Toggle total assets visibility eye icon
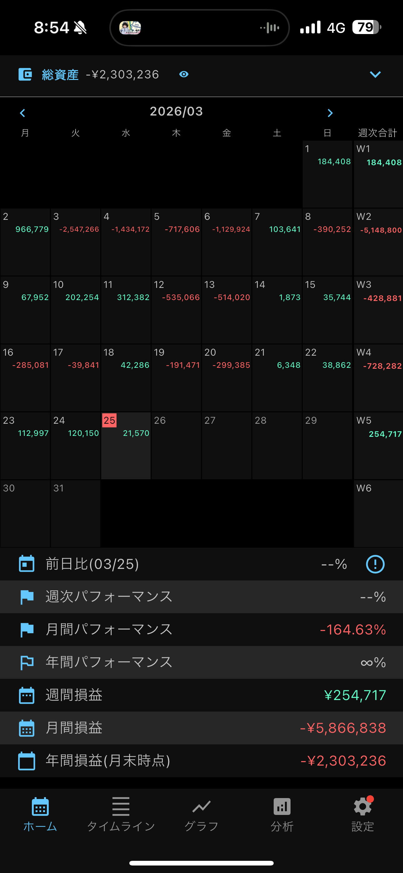 tap(184, 74)
